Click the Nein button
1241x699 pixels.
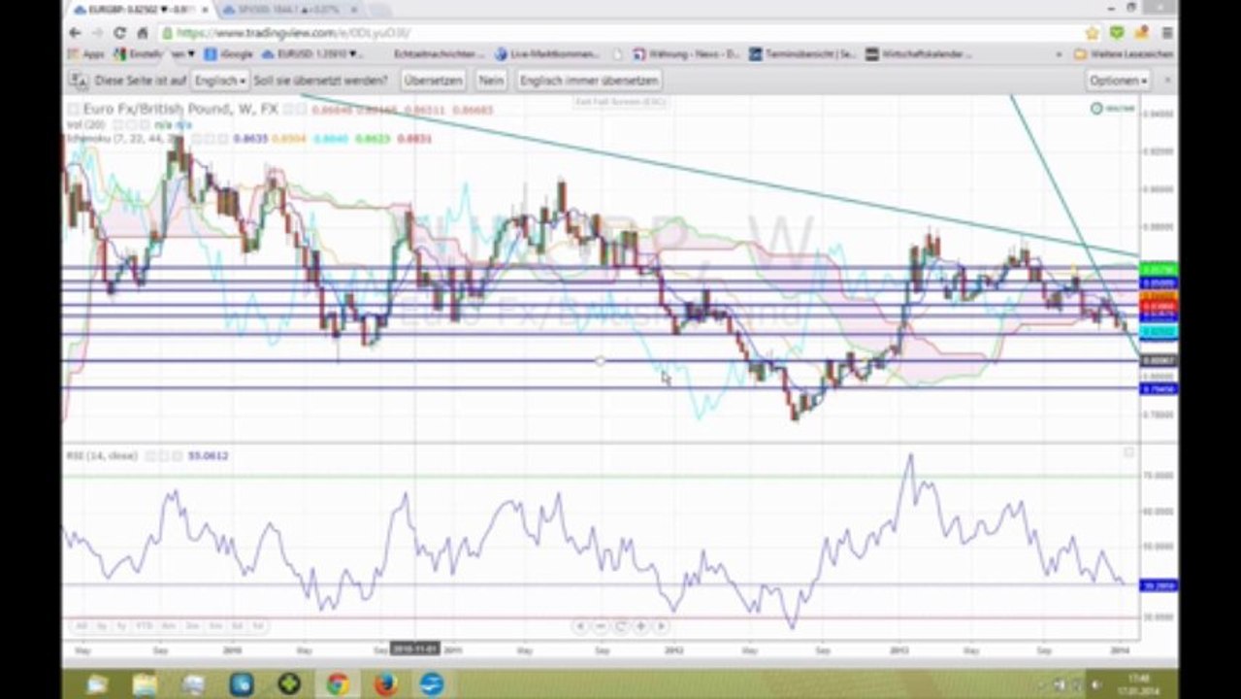click(x=491, y=81)
